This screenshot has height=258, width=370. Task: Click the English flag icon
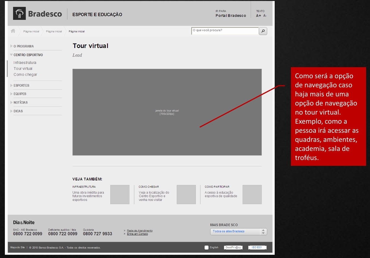207,247
